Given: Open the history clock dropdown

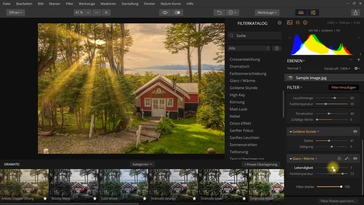Looking at the screenshot, I should [233, 13].
